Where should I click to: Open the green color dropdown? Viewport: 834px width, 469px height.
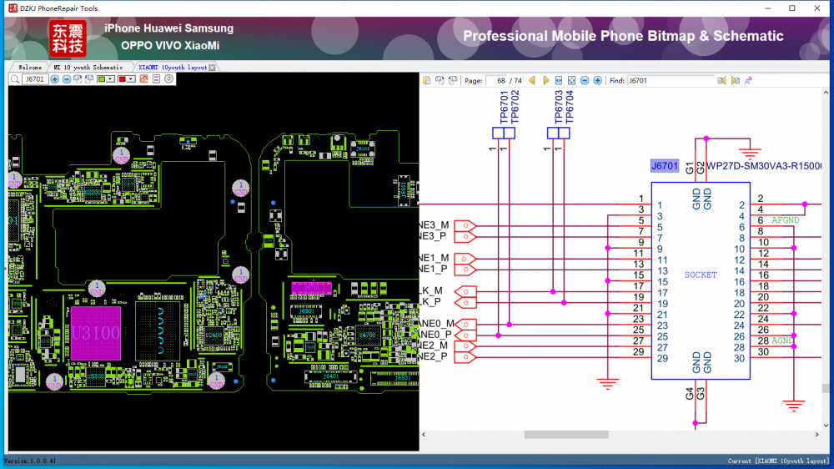pos(111,79)
